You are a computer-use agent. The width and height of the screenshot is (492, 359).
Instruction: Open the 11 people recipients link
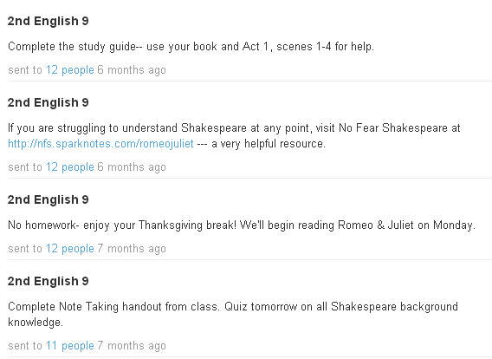(x=70, y=345)
